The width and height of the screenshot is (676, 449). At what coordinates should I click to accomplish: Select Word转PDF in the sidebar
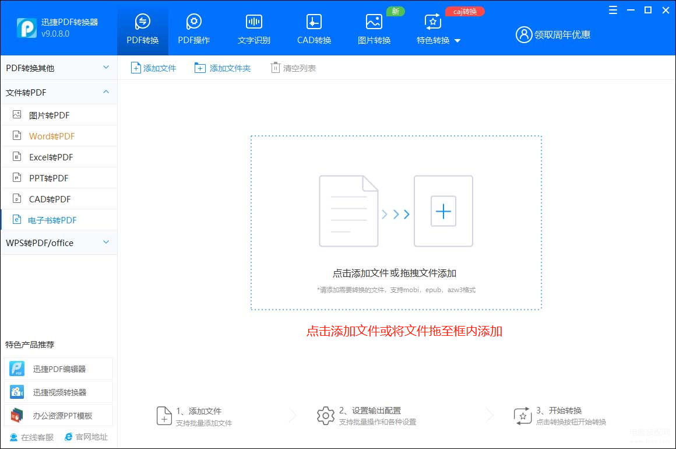pyautogui.click(x=59, y=136)
